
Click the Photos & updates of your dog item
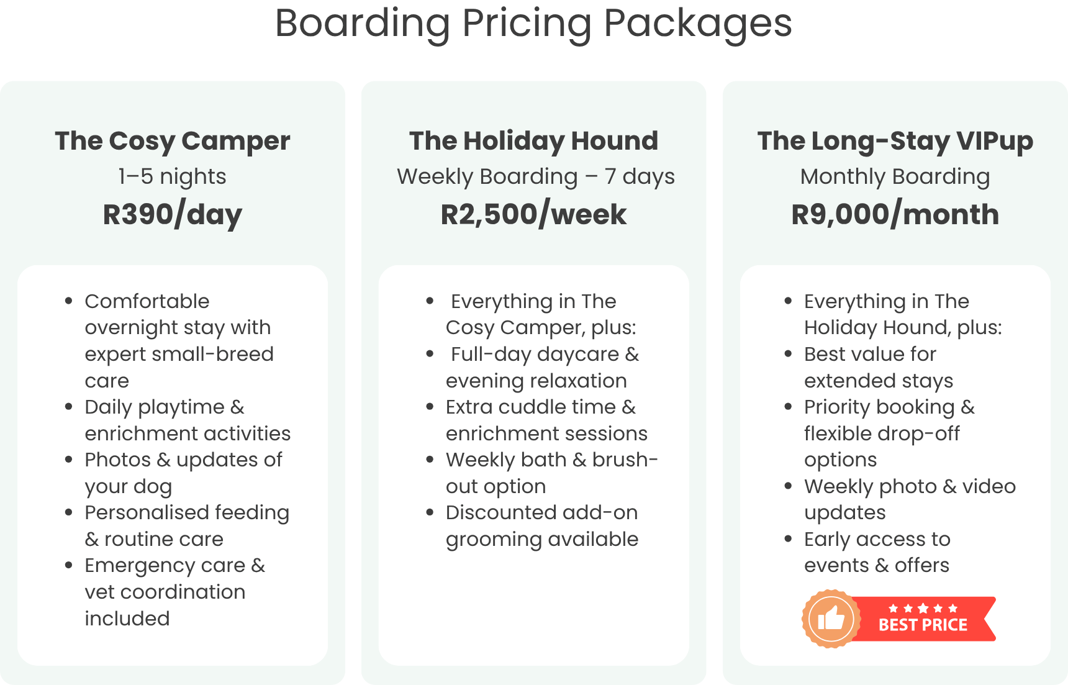point(183,473)
